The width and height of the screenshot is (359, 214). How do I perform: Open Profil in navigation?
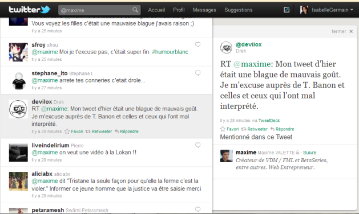pyautogui.click(x=179, y=10)
